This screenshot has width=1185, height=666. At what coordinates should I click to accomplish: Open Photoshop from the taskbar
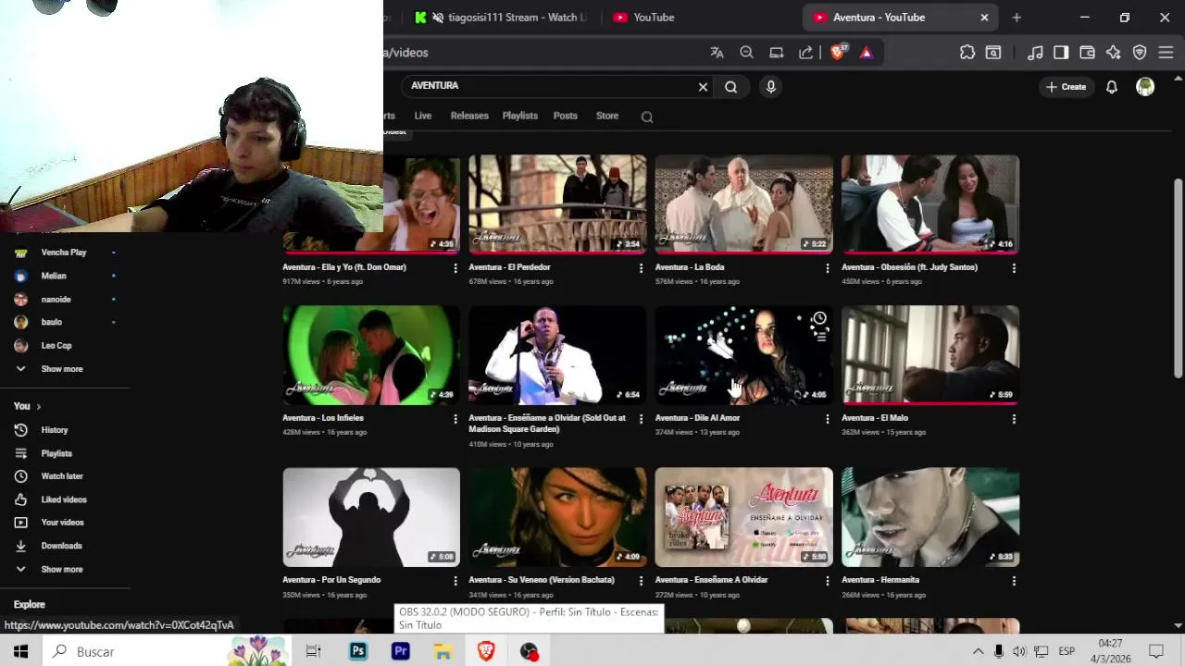[358, 652]
